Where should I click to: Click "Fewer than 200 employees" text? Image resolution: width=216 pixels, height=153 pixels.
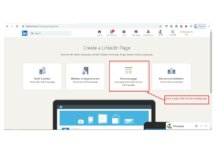point(42,82)
